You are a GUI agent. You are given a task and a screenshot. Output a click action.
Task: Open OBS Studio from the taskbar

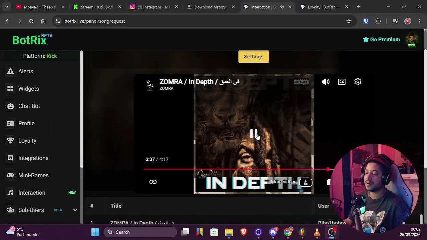point(332,232)
